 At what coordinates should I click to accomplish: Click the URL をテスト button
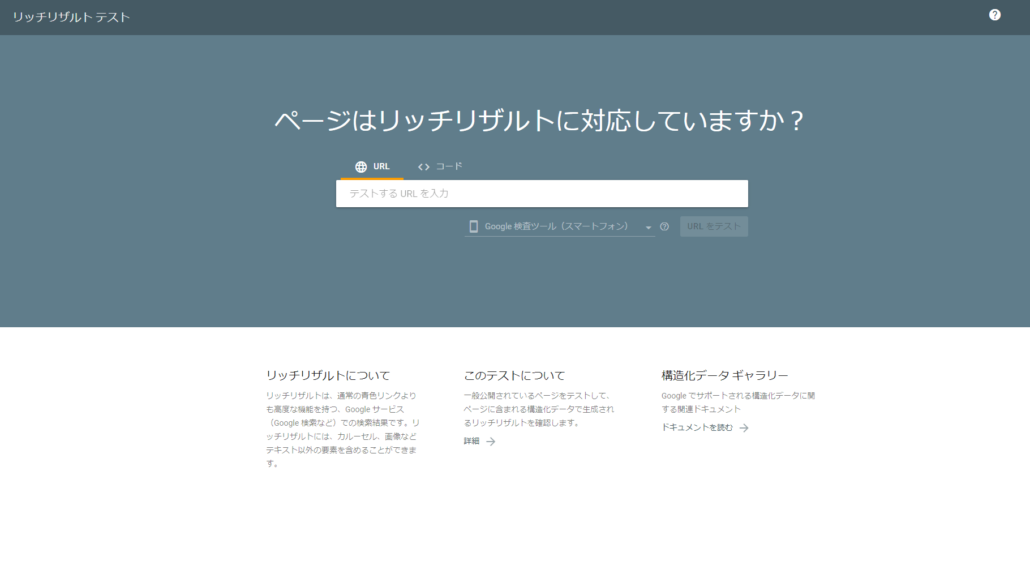tap(714, 226)
